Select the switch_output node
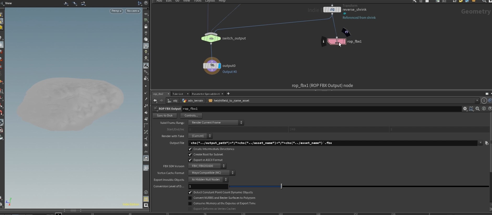 point(211,38)
